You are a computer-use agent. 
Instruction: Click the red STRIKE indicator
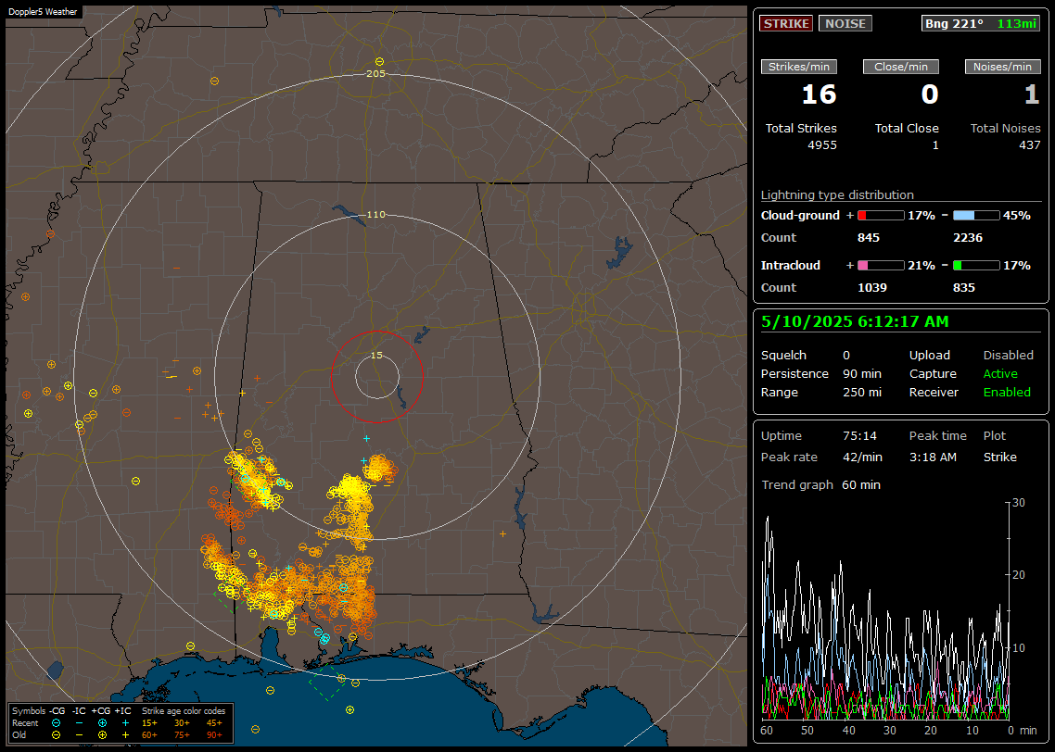pos(785,23)
